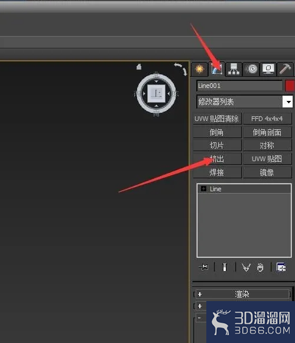The width and height of the screenshot is (295, 343).
Task: Click ViewCube triangle above top face
Action: pyautogui.click(x=156, y=81)
